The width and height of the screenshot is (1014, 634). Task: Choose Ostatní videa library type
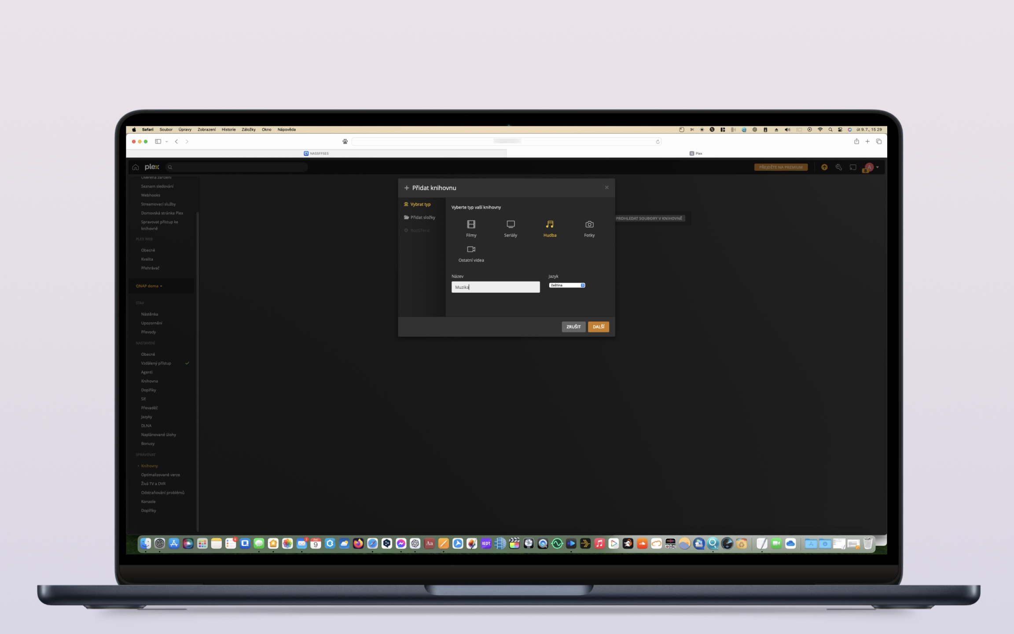click(471, 250)
